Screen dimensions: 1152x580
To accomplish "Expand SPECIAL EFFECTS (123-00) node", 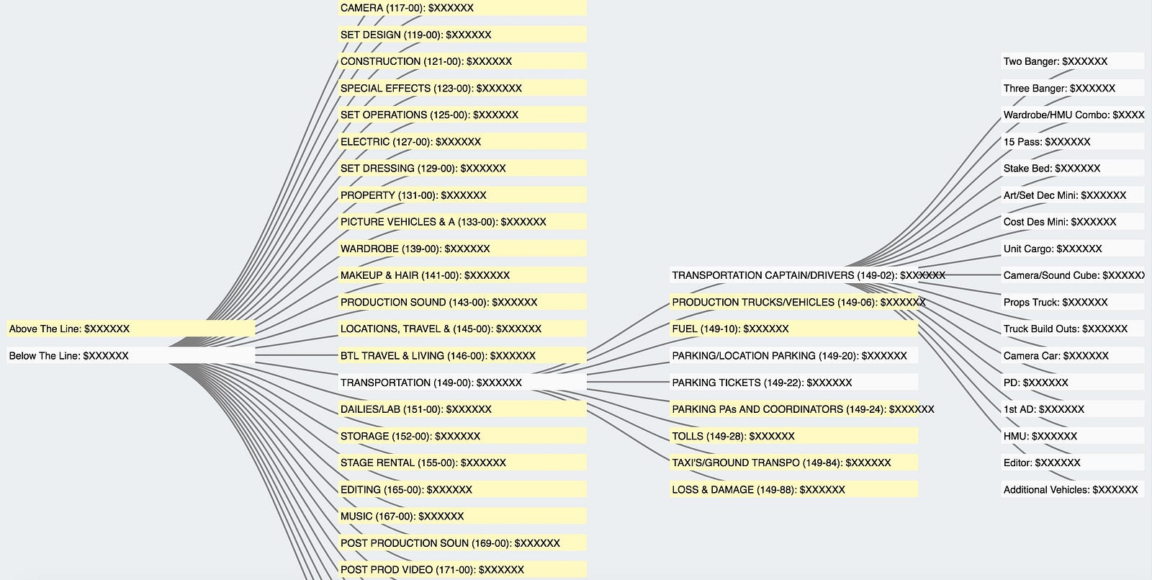I will pyautogui.click(x=462, y=88).
